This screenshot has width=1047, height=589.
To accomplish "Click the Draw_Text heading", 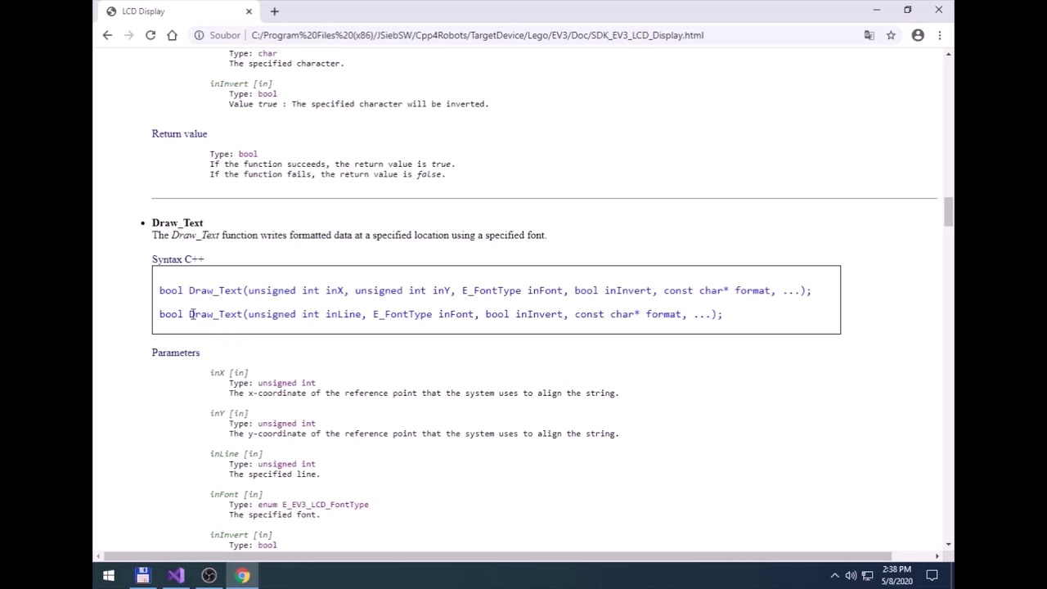I will click(x=177, y=223).
